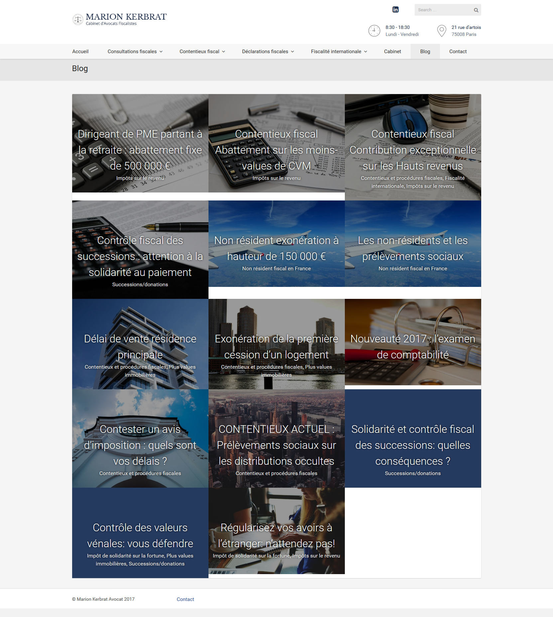Click the Marion Kerbrat Avocat 2017 copyright text

click(103, 599)
